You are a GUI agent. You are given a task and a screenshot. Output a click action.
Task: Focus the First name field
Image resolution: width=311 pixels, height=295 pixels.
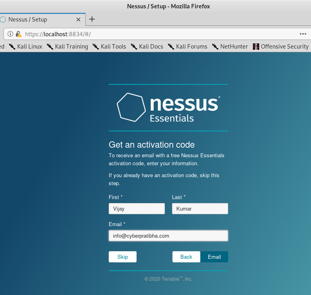137,209
